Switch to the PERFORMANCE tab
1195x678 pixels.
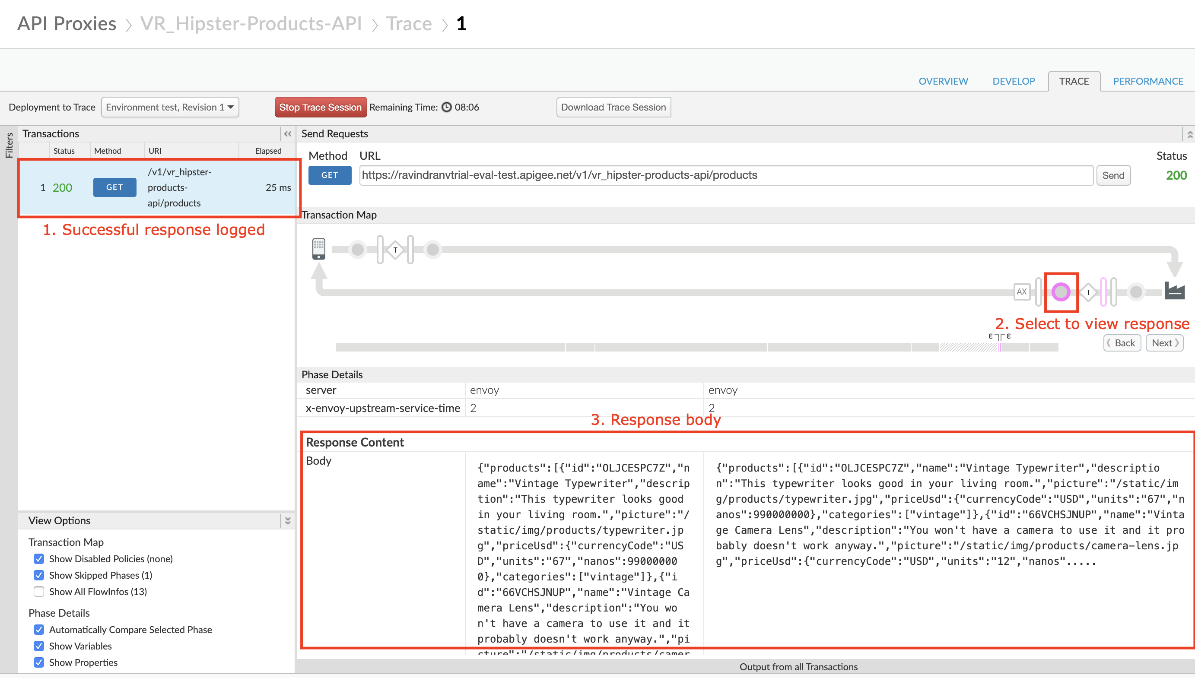coord(1148,81)
